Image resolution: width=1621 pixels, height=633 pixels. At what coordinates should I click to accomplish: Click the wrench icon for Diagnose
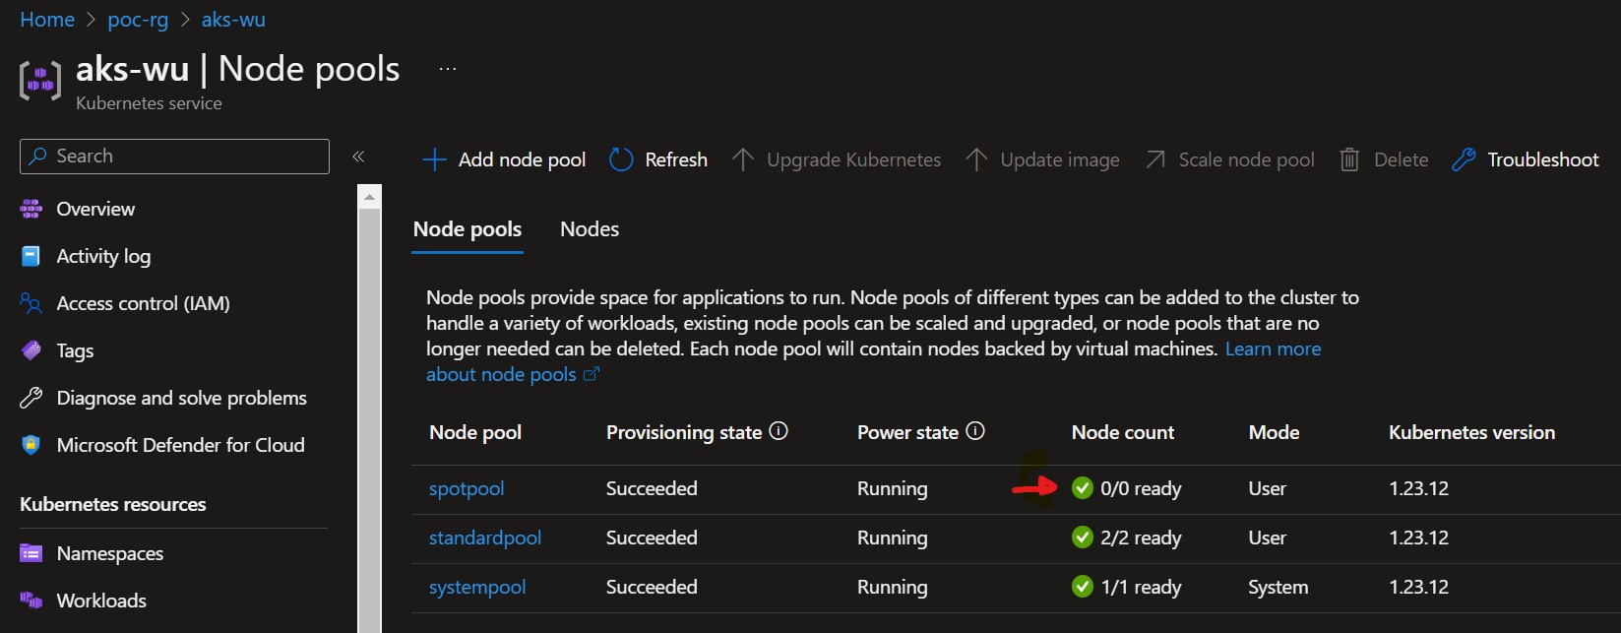point(31,398)
